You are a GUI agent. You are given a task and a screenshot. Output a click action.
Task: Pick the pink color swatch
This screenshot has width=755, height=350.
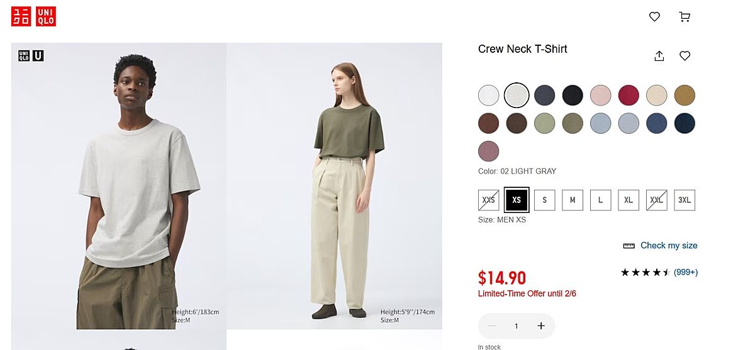click(x=601, y=96)
